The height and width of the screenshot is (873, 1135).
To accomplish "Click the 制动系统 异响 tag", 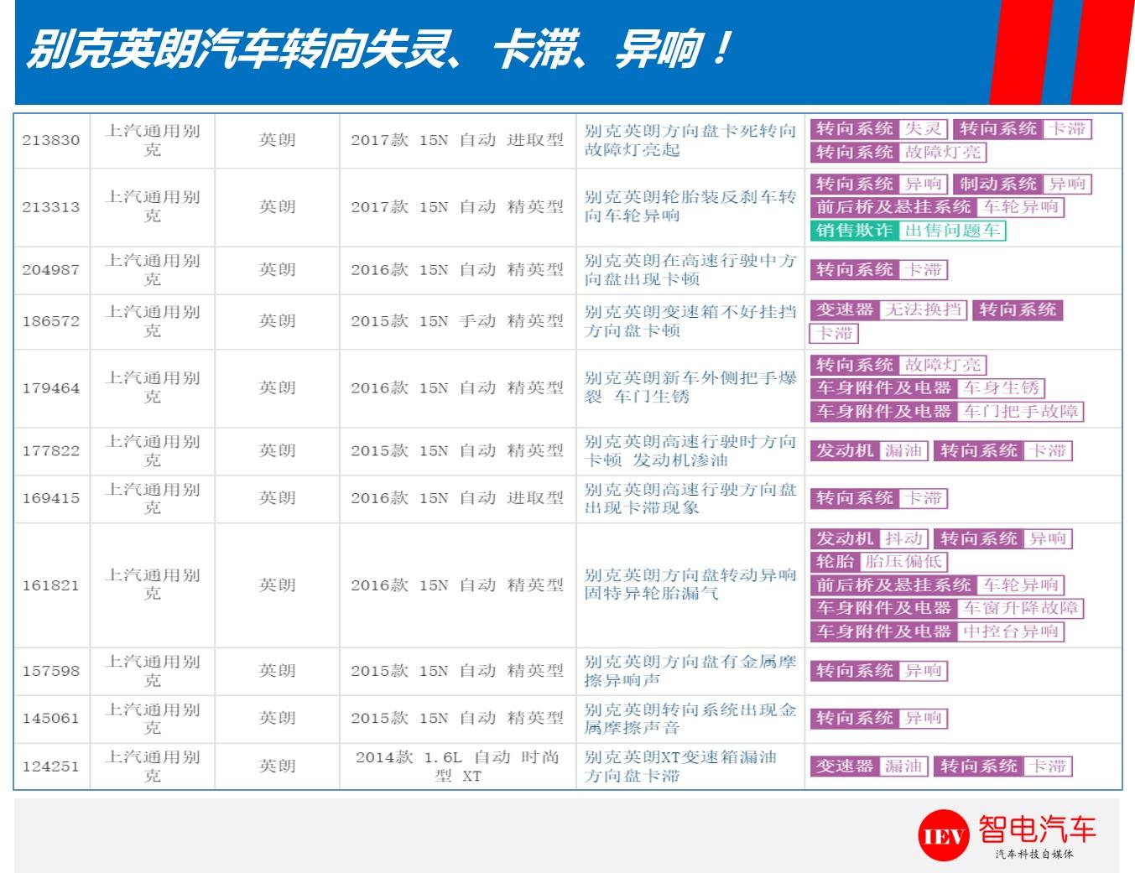I will pyautogui.click(x=1023, y=184).
